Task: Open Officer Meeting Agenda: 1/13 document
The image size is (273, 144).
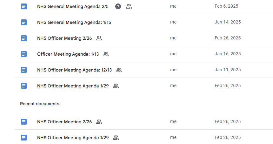Action: pyautogui.click(x=68, y=54)
